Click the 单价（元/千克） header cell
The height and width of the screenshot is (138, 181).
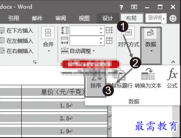click(63, 92)
